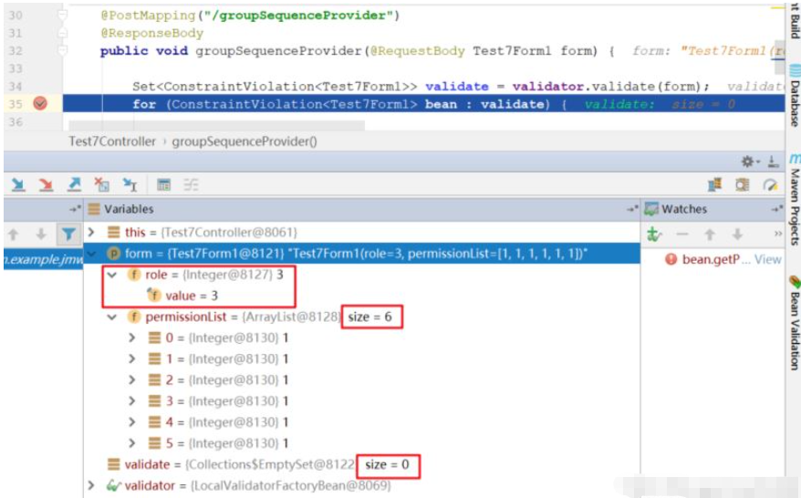The image size is (801, 498).
Task: Select the validate EmptySet variable row
Action: click(x=361, y=464)
